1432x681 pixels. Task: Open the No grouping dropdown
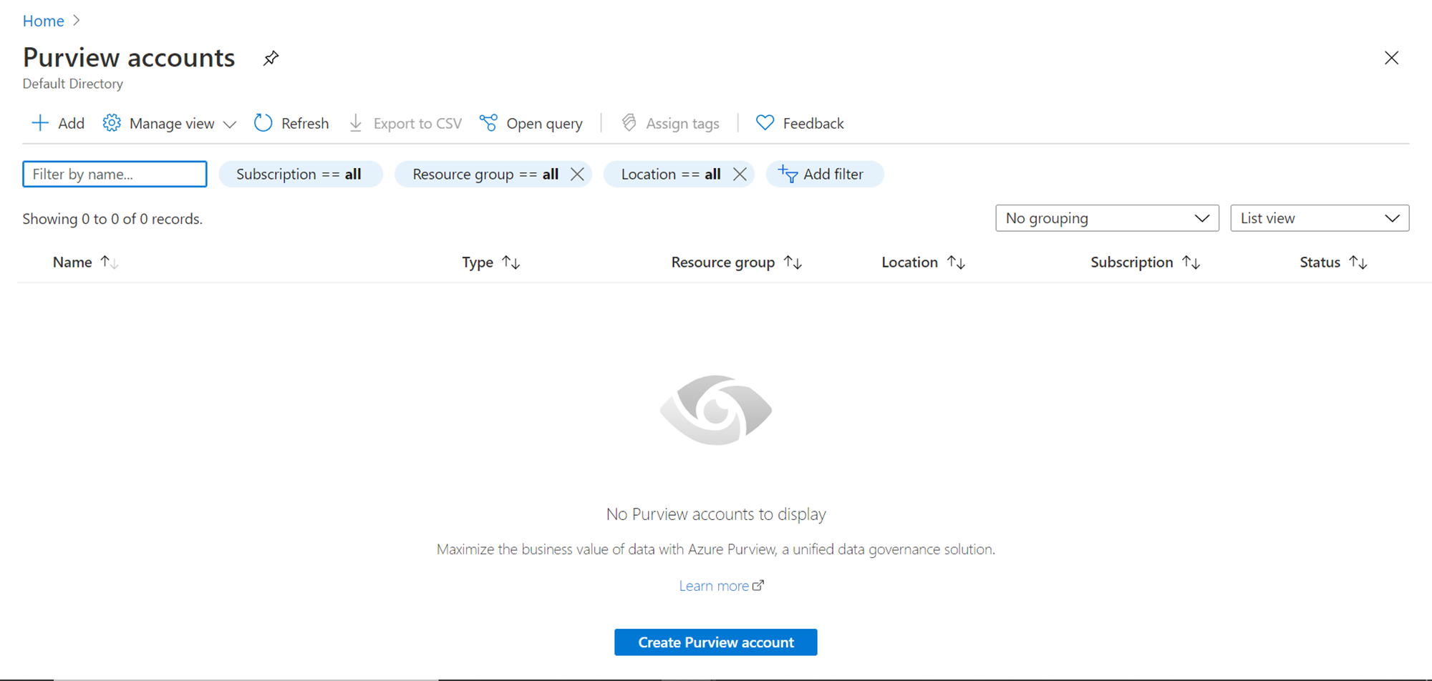click(1107, 218)
